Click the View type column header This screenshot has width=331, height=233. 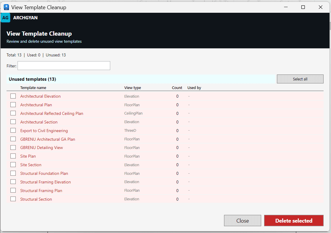(x=133, y=88)
